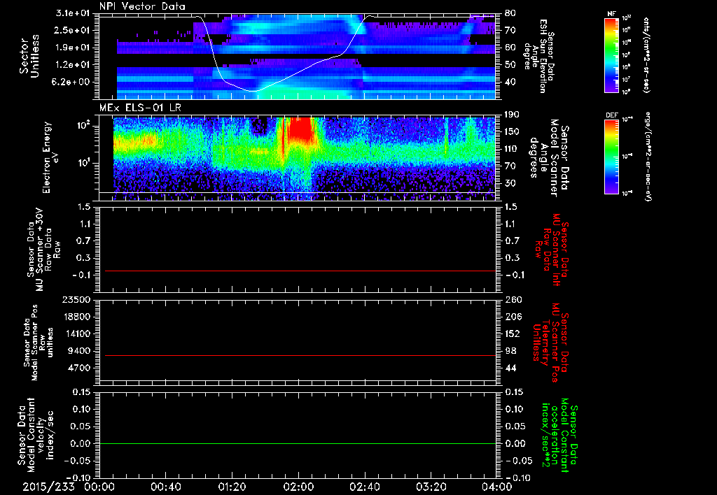Click the 80 degree Sun Elevation tick
The image size is (717, 495).
510,13
